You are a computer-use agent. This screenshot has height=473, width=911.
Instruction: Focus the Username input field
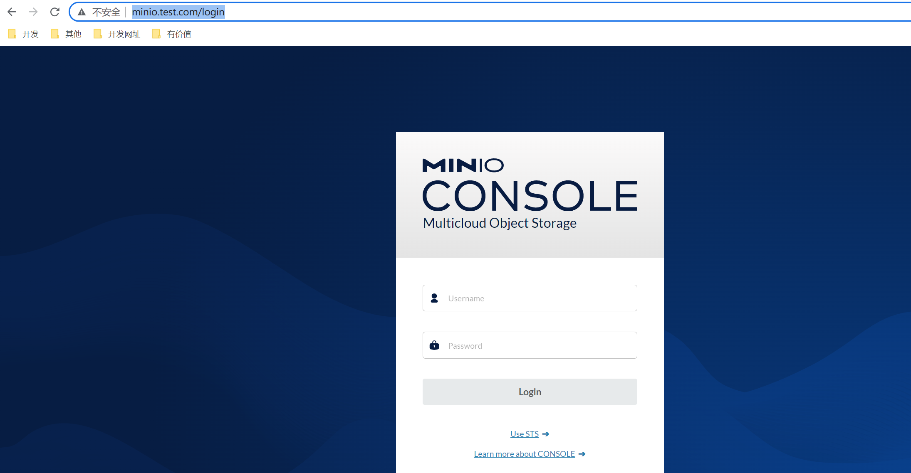pyautogui.click(x=530, y=298)
